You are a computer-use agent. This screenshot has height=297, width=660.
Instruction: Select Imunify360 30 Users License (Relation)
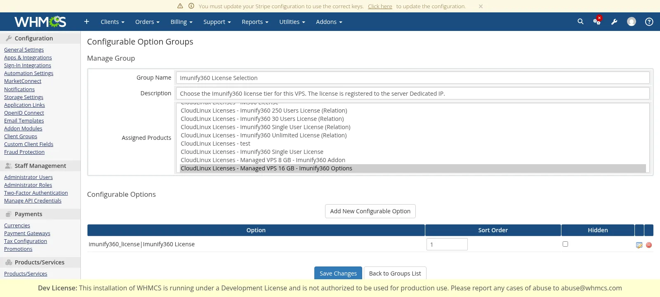tap(412, 119)
